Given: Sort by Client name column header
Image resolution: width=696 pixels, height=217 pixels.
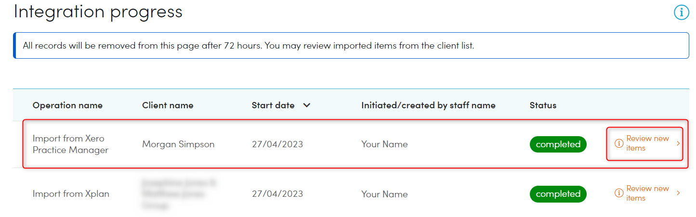Looking at the screenshot, I should pos(168,105).
